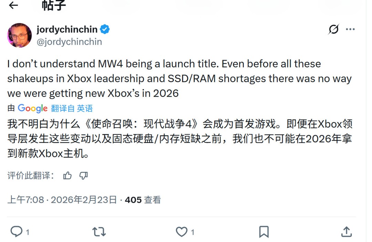Click the 翻译自 英语 translation source link
The width and height of the screenshot is (372, 242).
coord(71,108)
